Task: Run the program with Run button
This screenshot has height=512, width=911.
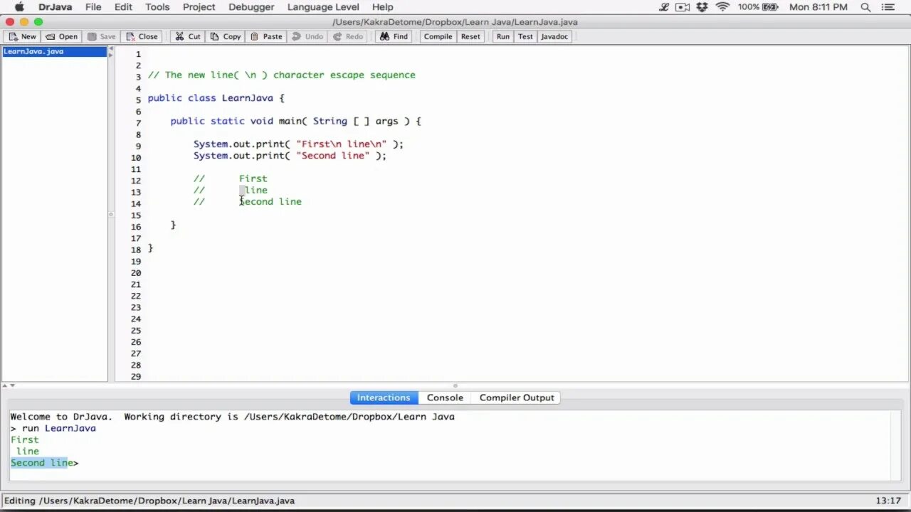Action: 503,36
